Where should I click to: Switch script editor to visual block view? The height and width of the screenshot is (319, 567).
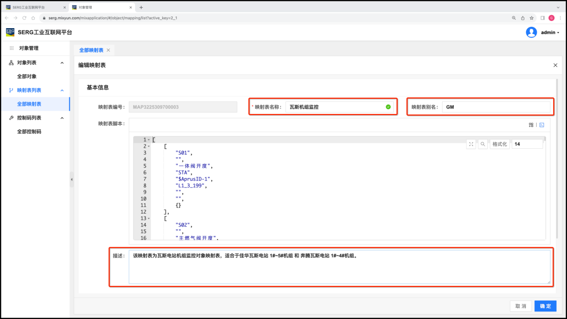click(531, 125)
